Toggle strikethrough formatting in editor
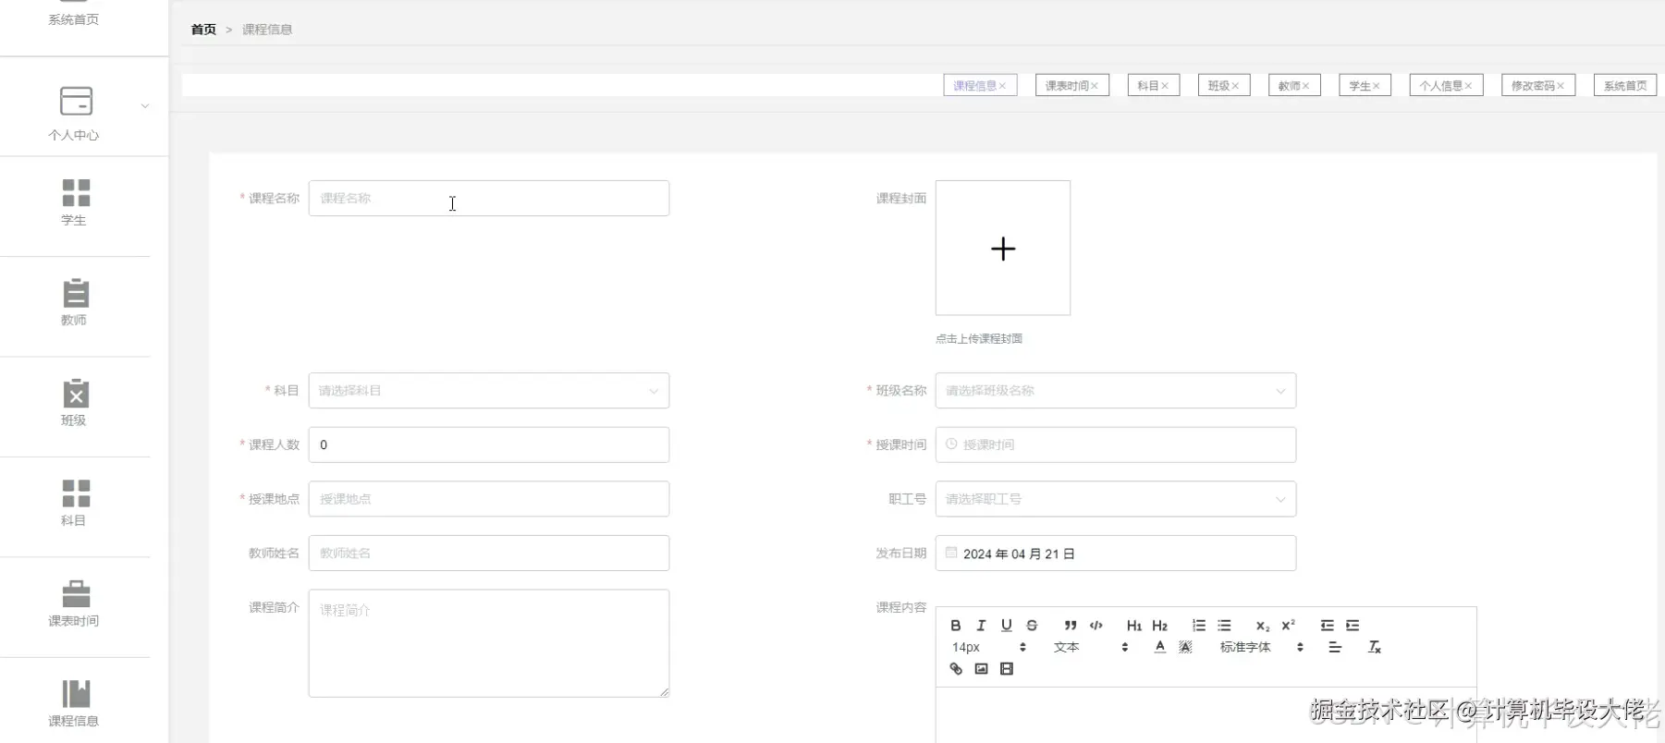The image size is (1665, 743). pos(1032,626)
